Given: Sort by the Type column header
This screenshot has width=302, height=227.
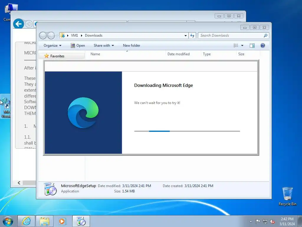Looking at the screenshot, I should pyautogui.click(x=219, y=54).
